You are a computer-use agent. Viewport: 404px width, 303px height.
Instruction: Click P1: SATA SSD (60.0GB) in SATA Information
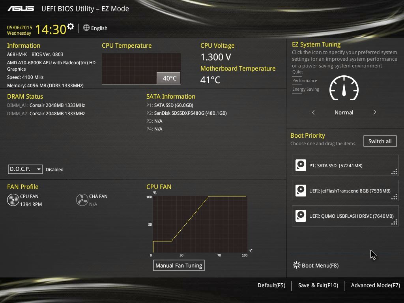(x=170, y=105)
